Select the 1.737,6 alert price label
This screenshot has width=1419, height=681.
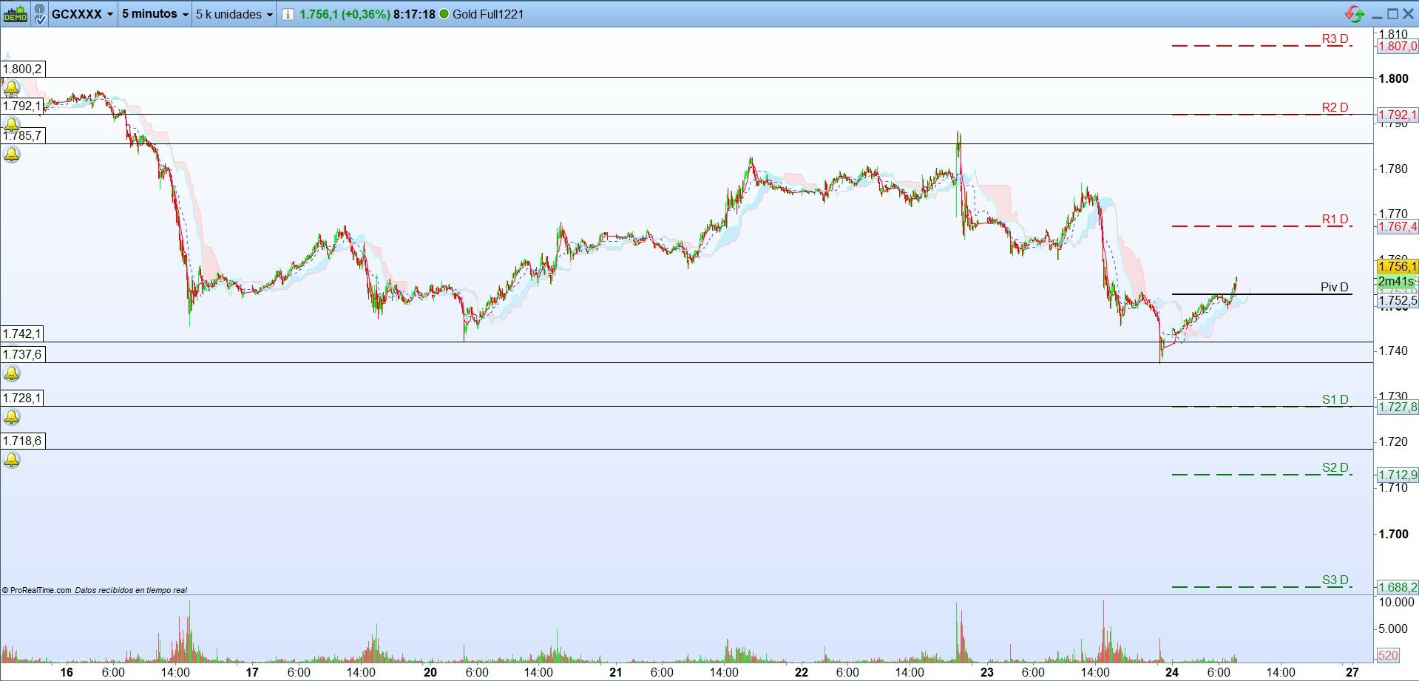point(22,354)
